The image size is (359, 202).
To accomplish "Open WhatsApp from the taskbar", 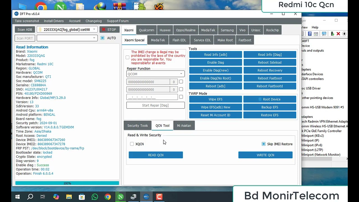I will click(95, 197).
